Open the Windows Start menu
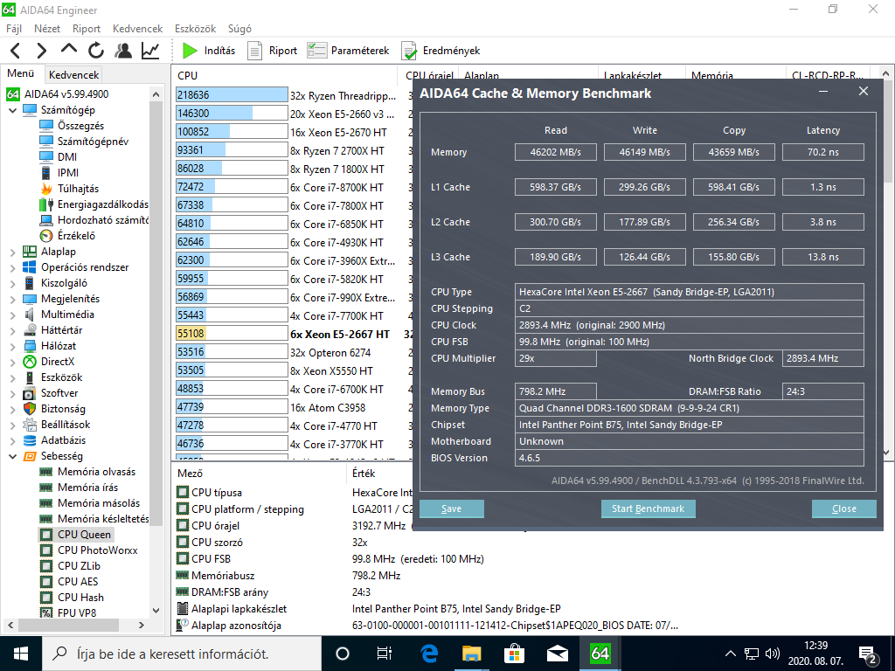The width and height of the screenshot is (895, 671). [x=21, y=654]
